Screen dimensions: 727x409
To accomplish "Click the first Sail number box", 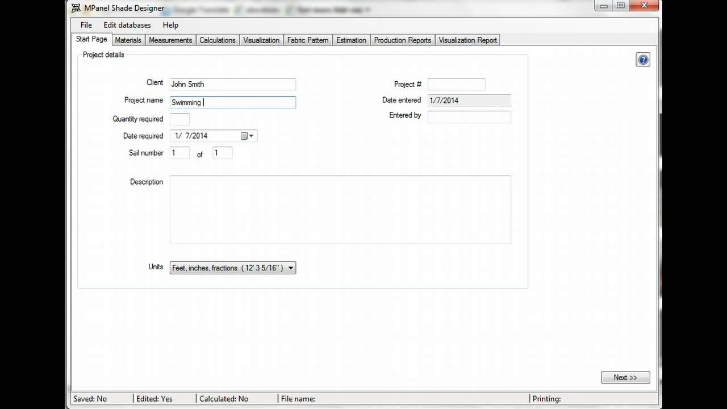I will [179, 153].
